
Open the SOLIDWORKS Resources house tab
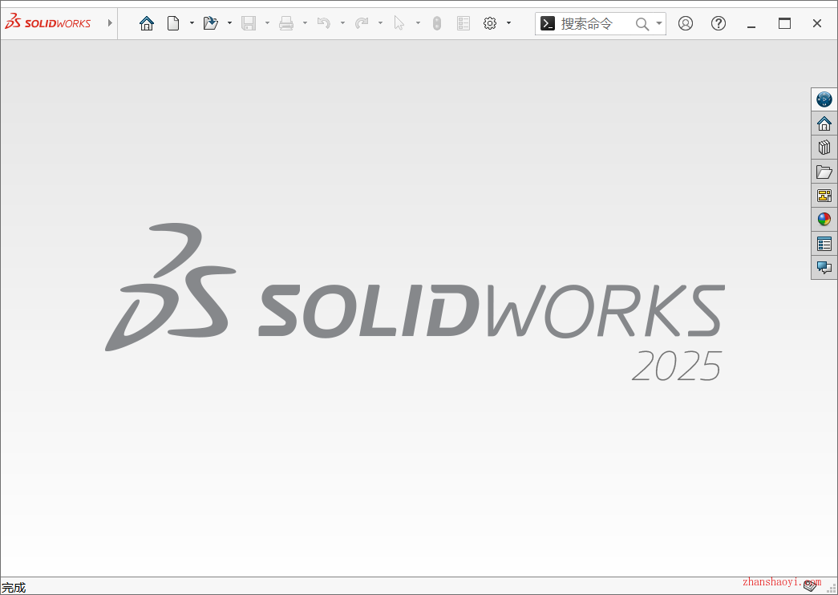824,123
